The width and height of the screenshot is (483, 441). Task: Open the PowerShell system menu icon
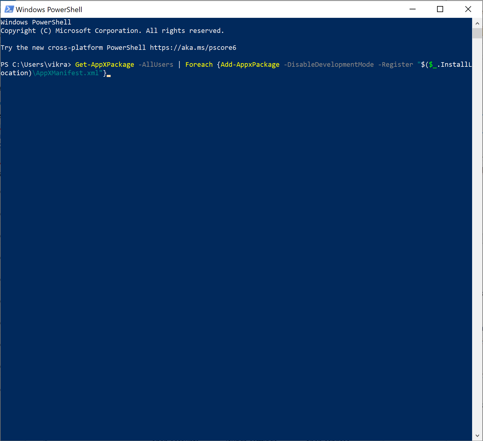coord(9,9)
